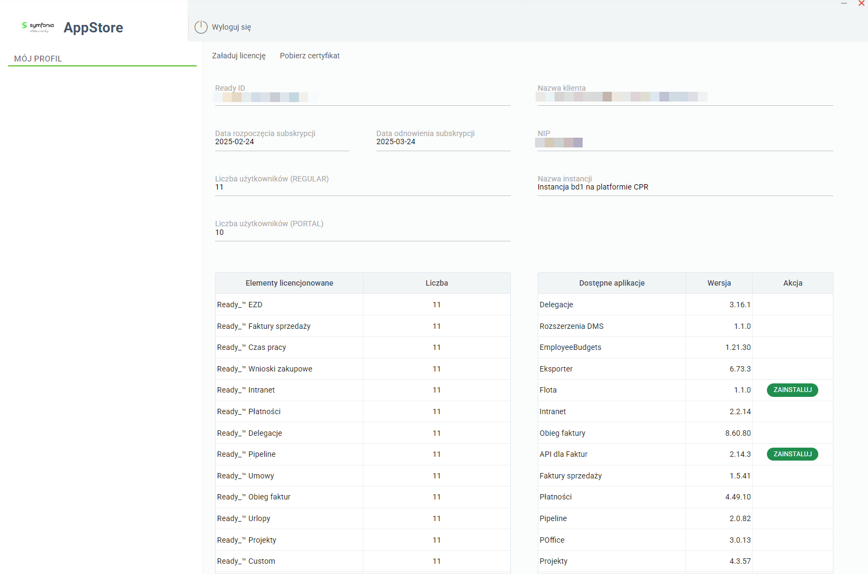This screenshot has width=868, height=574.
Task: Select Pobierz certyfikat
Action: tap(310, 56)
